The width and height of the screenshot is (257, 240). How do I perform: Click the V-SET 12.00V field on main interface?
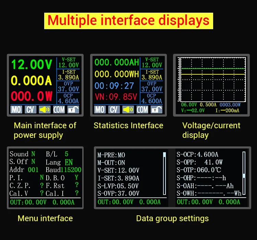(x=69, y=63)
